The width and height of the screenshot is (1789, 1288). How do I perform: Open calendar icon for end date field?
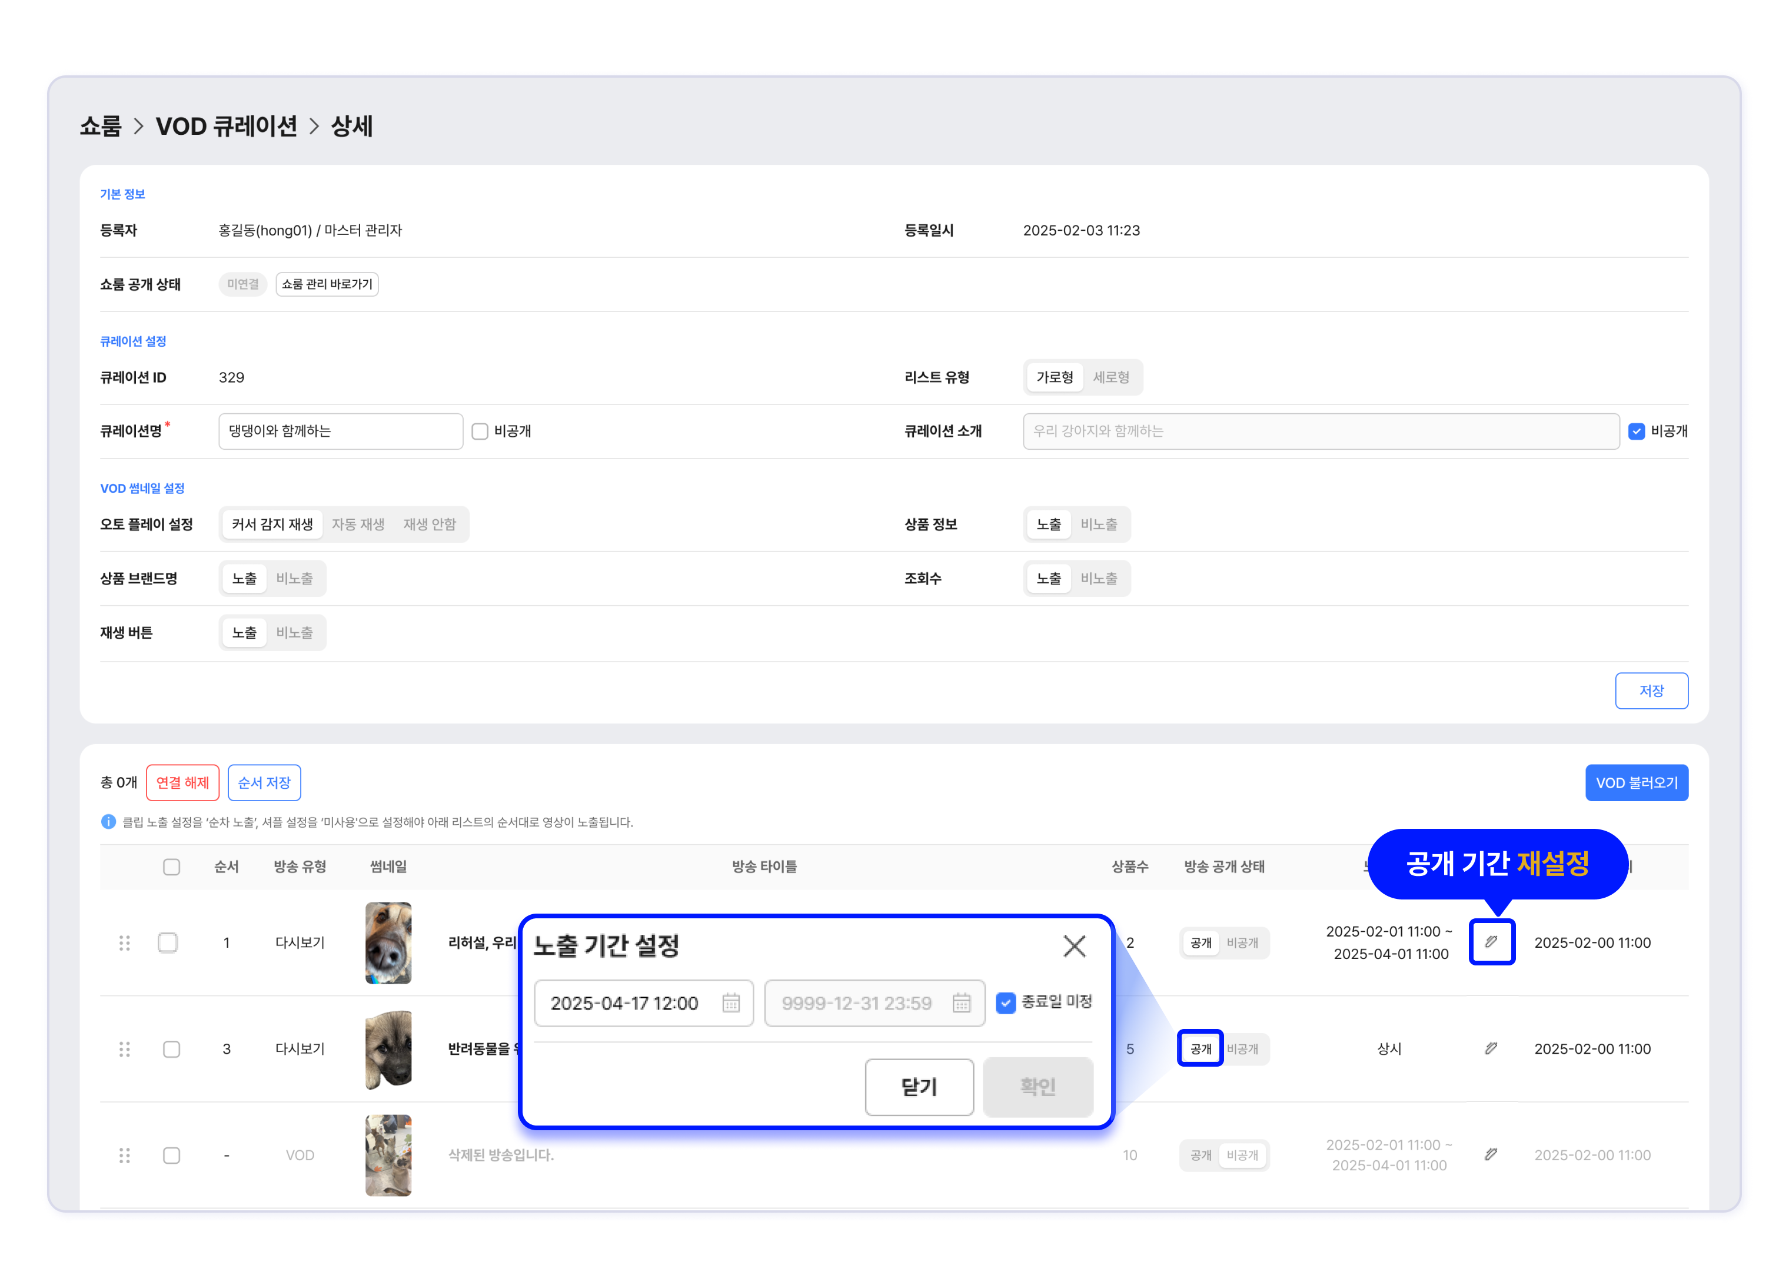(x=961, y=1002)
